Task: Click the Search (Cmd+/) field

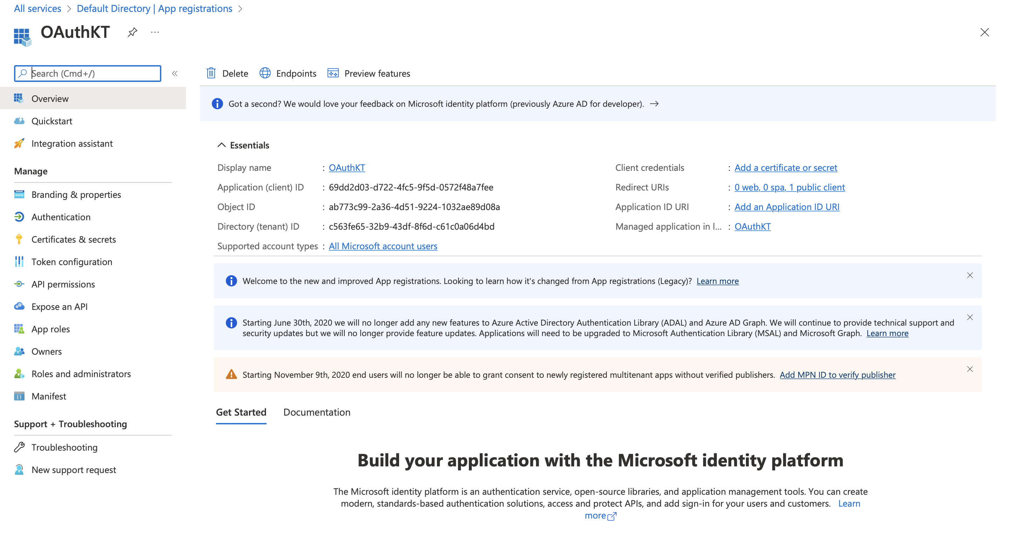Action: 87,74
